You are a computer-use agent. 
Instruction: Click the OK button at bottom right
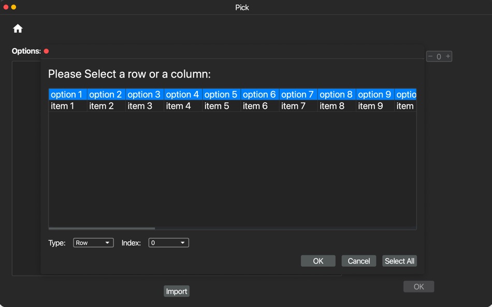418,286
